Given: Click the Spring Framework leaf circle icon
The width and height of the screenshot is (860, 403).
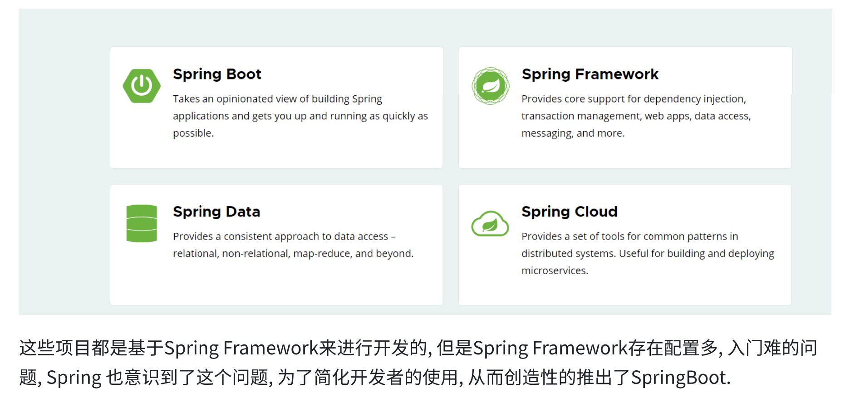Looking at the screenshot, I should pyautogui.click(x=490, y=86).
